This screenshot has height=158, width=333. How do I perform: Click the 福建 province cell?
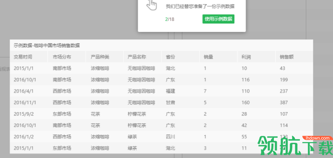[170, 91]
